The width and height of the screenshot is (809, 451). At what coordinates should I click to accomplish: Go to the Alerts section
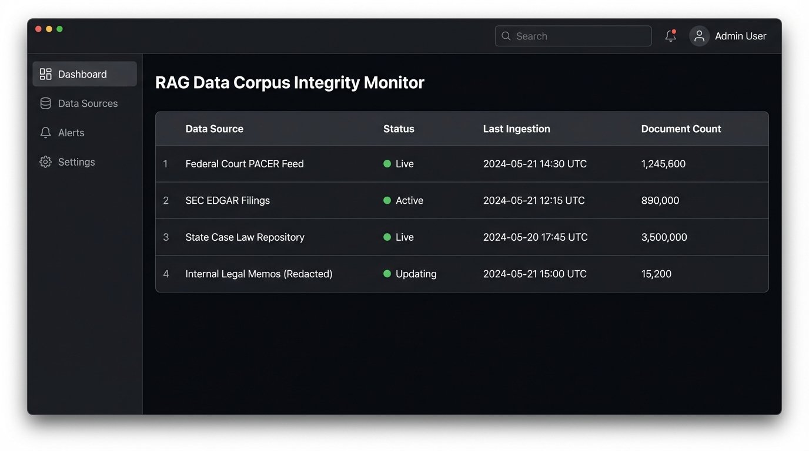pos(71,133)
